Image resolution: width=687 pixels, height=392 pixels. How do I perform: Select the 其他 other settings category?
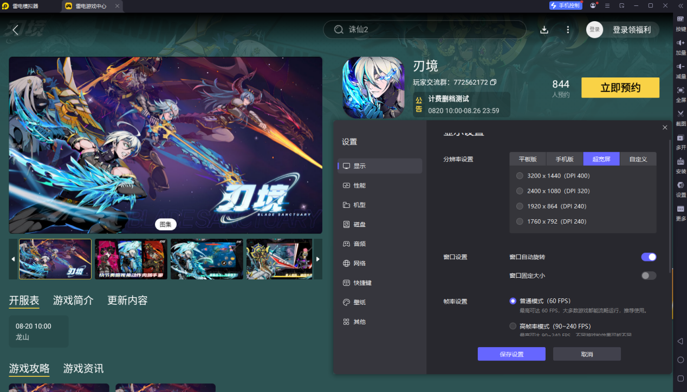(380, 322)
